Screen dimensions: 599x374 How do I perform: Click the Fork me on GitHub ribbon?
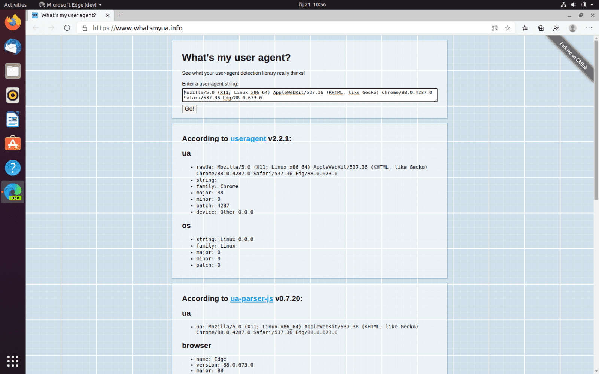[x=573, y=56]
